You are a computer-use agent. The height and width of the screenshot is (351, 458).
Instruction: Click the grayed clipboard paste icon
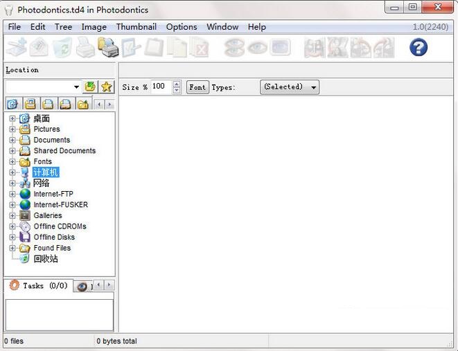tap(154, 47)
